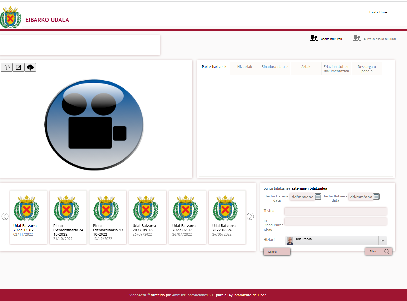Click the cloud download outline icon
This screenshot has height=301, width=407.
(x=6, y=67)
